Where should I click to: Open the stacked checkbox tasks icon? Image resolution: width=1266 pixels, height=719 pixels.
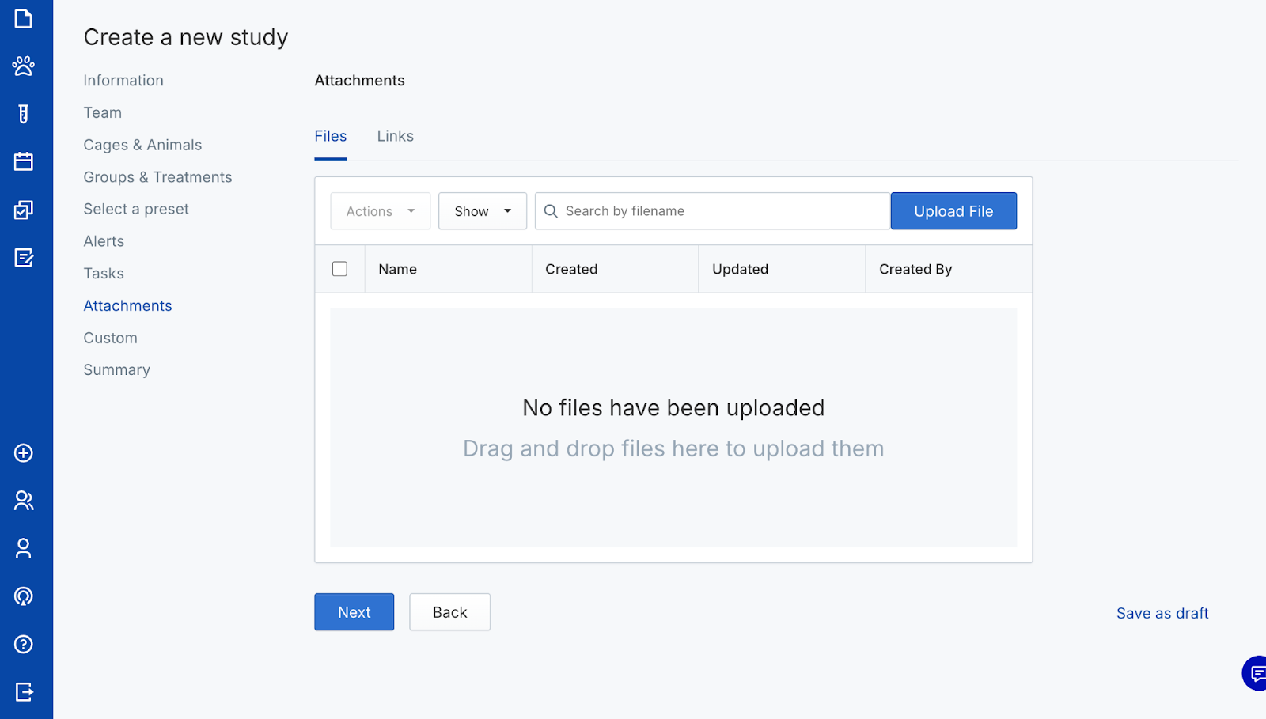tap(24, 210)
